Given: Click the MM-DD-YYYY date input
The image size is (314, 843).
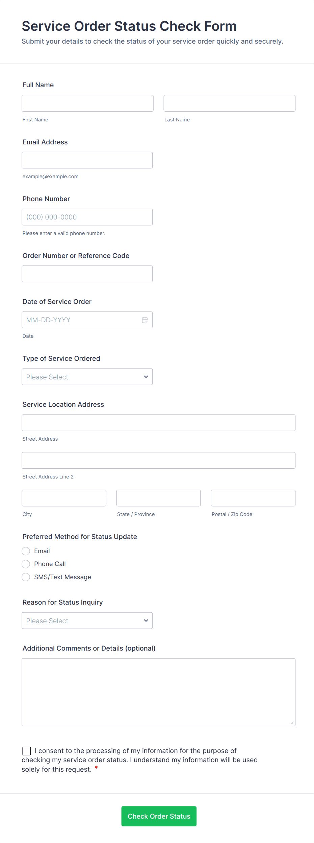Looking at the screenshot, I should pyautogui.click(x=81, y=320).
